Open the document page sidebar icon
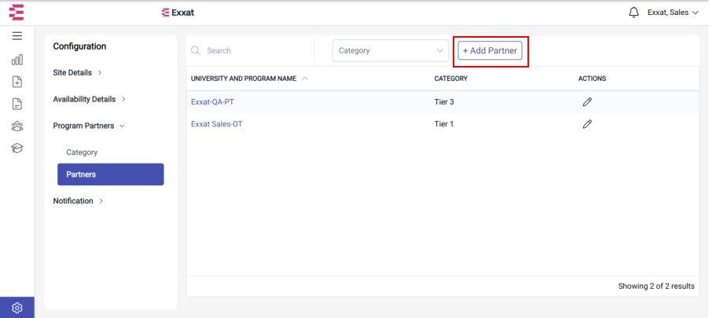The width and height of the screenshot is (709, 318). pyautogui.click(x=17, y=104)
